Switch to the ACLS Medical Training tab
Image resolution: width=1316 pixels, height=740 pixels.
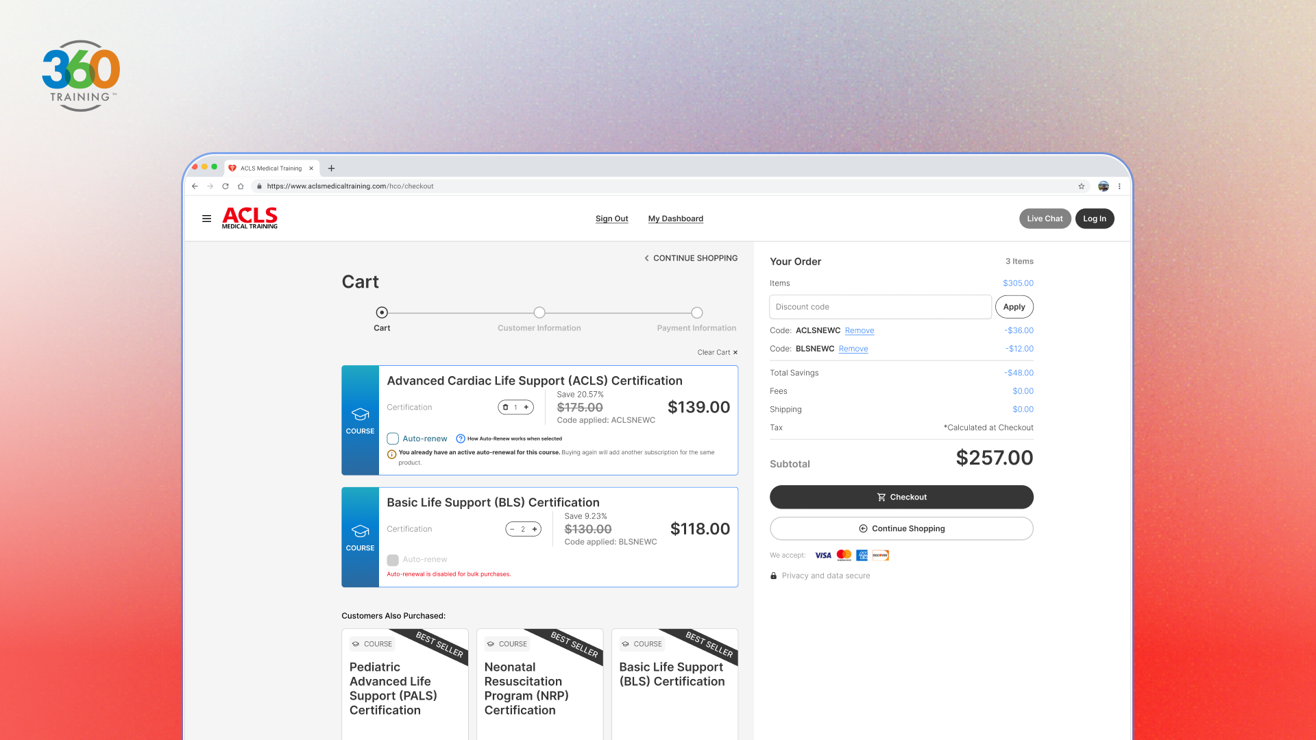click(271, 168)
